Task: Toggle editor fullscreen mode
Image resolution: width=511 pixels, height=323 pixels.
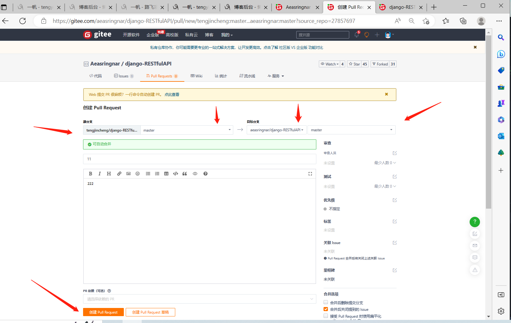Action: [x=310, y=174]
